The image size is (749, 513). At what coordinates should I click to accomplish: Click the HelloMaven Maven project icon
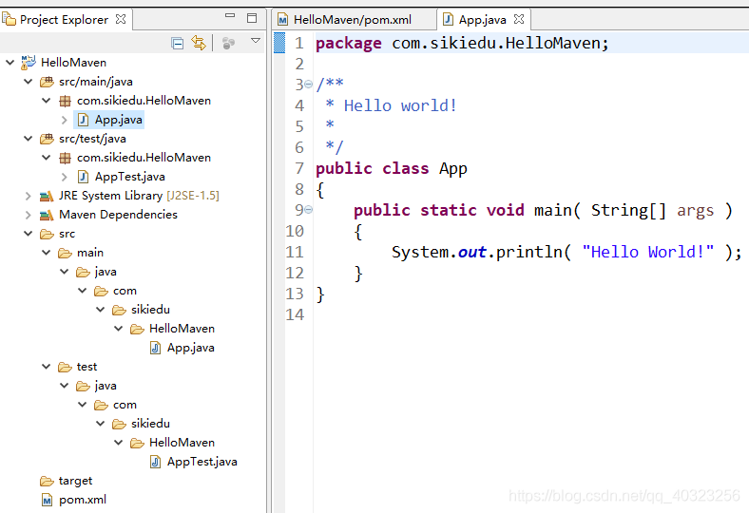click(x=29, y=62)
